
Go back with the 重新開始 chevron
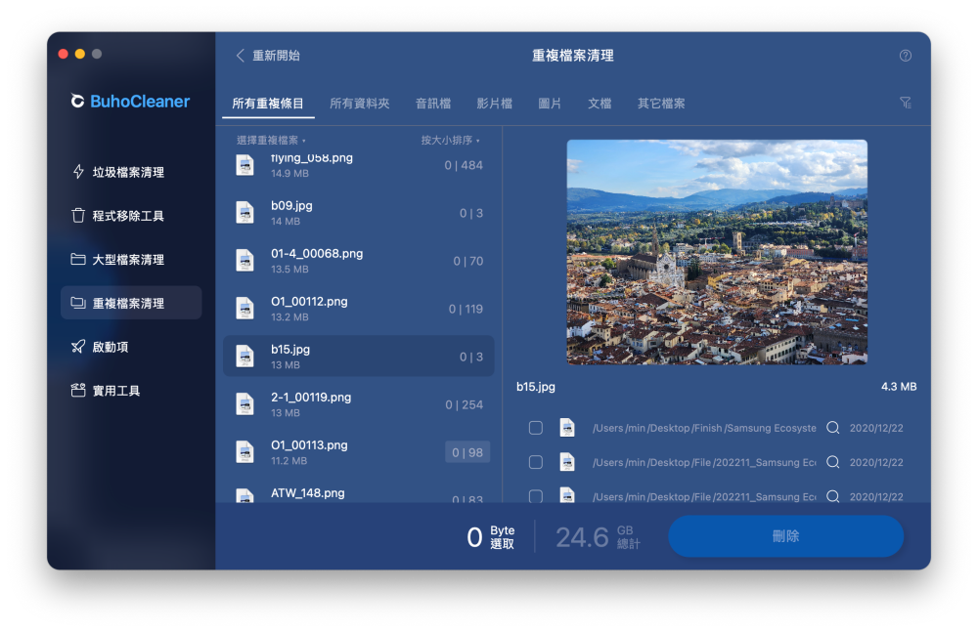pos(241,56)
